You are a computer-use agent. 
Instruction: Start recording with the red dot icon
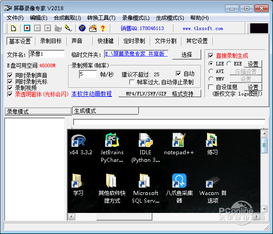[x=27, y=28]
